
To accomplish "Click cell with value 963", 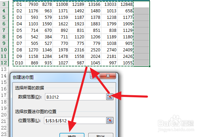I will point(46,11).
